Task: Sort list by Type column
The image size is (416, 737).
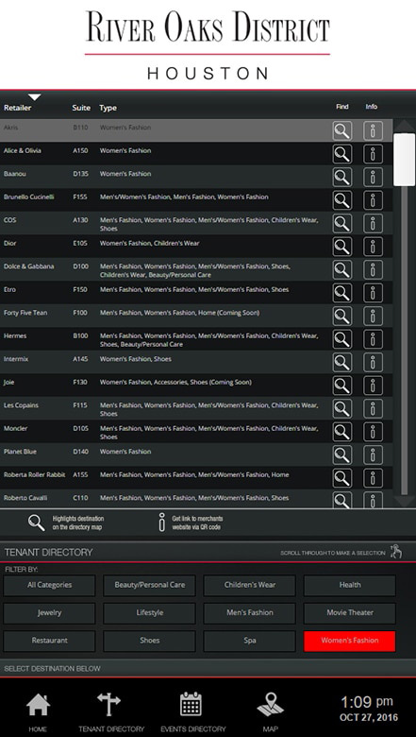Action: [108, 108]
